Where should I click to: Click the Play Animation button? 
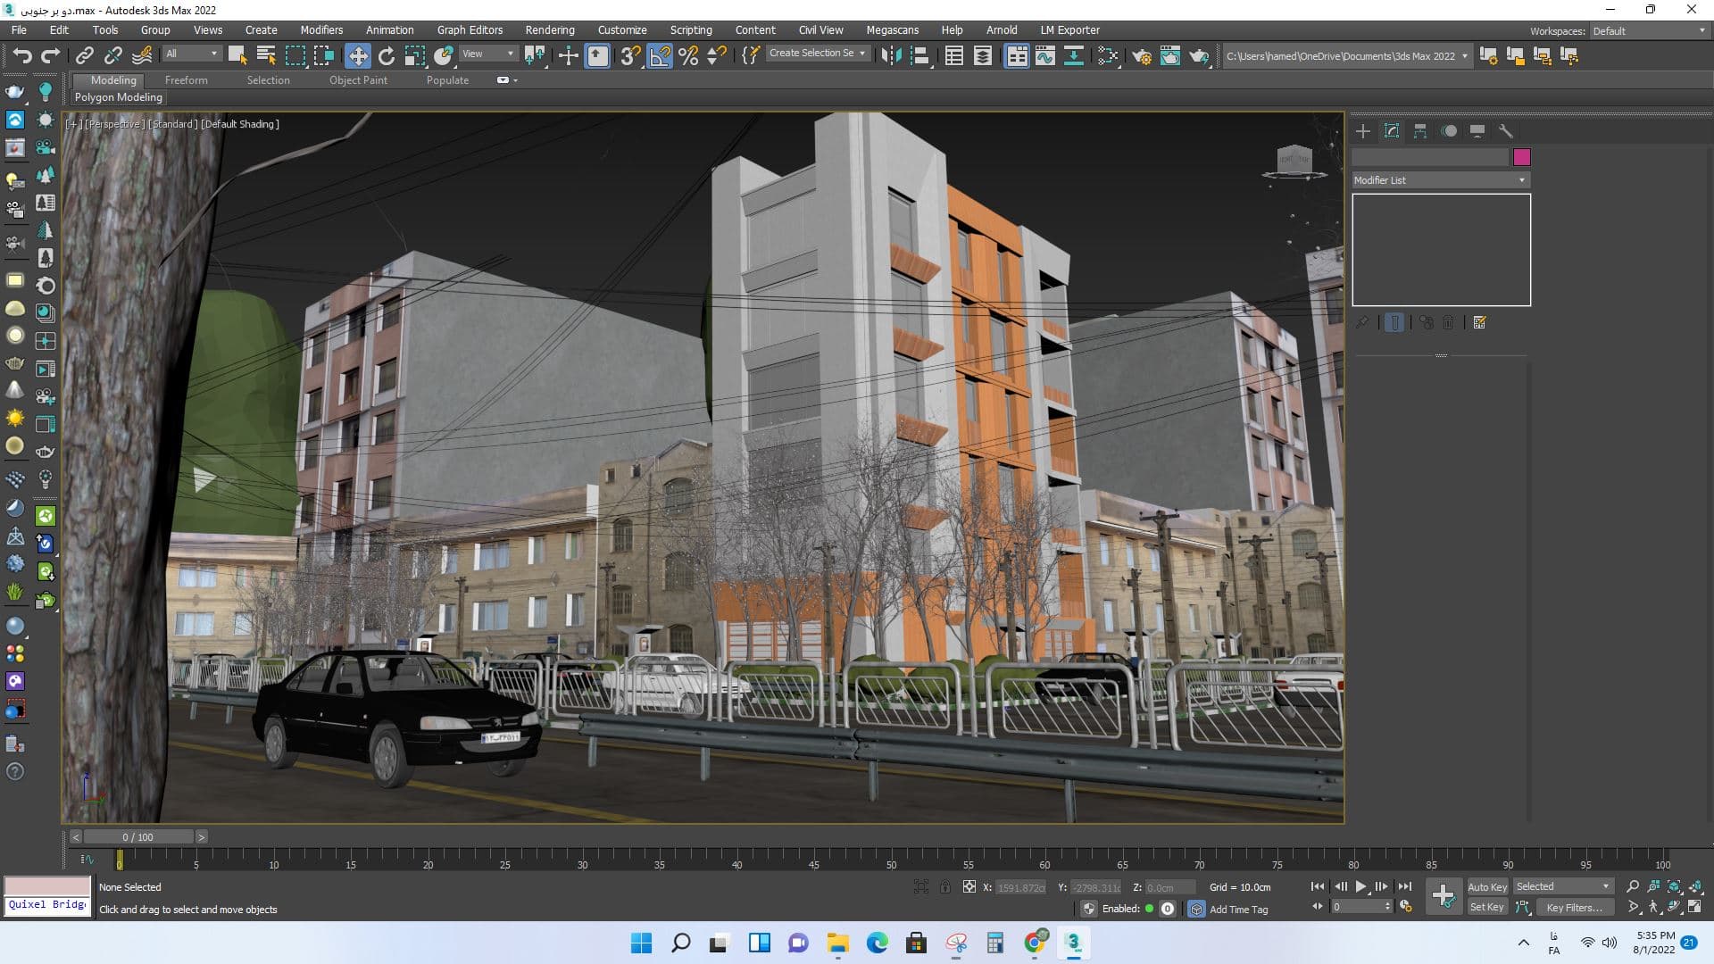coord(1361,887)
